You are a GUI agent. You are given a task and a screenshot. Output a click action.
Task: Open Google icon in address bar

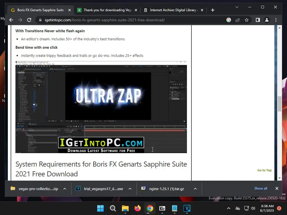[x=229, y=20]
